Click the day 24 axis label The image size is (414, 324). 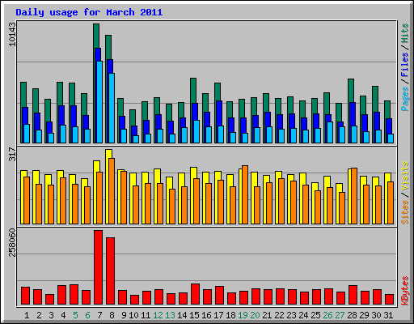[303, 315]
